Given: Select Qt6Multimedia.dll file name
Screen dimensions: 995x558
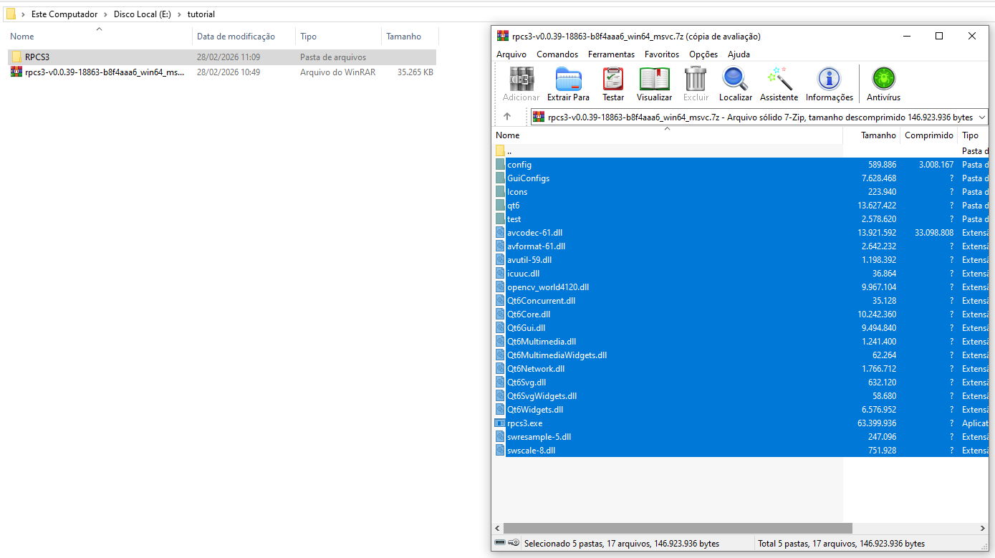Looking at the screenshot, I should coord(542,342).
